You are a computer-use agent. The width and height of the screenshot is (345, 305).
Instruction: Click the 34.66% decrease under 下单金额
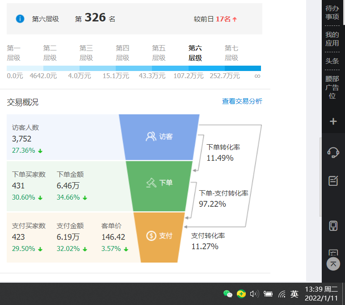point(68,197)
